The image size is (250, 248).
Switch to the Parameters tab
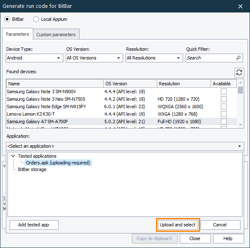coord(17,34)
